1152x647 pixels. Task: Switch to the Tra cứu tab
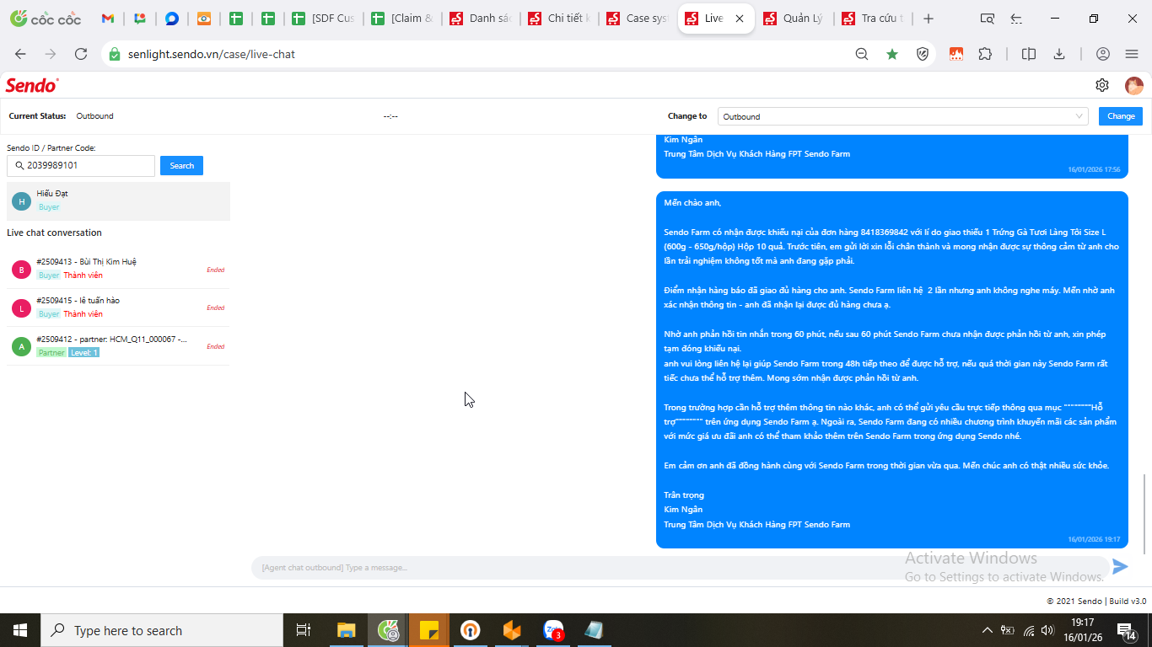(x=873, y=19)
